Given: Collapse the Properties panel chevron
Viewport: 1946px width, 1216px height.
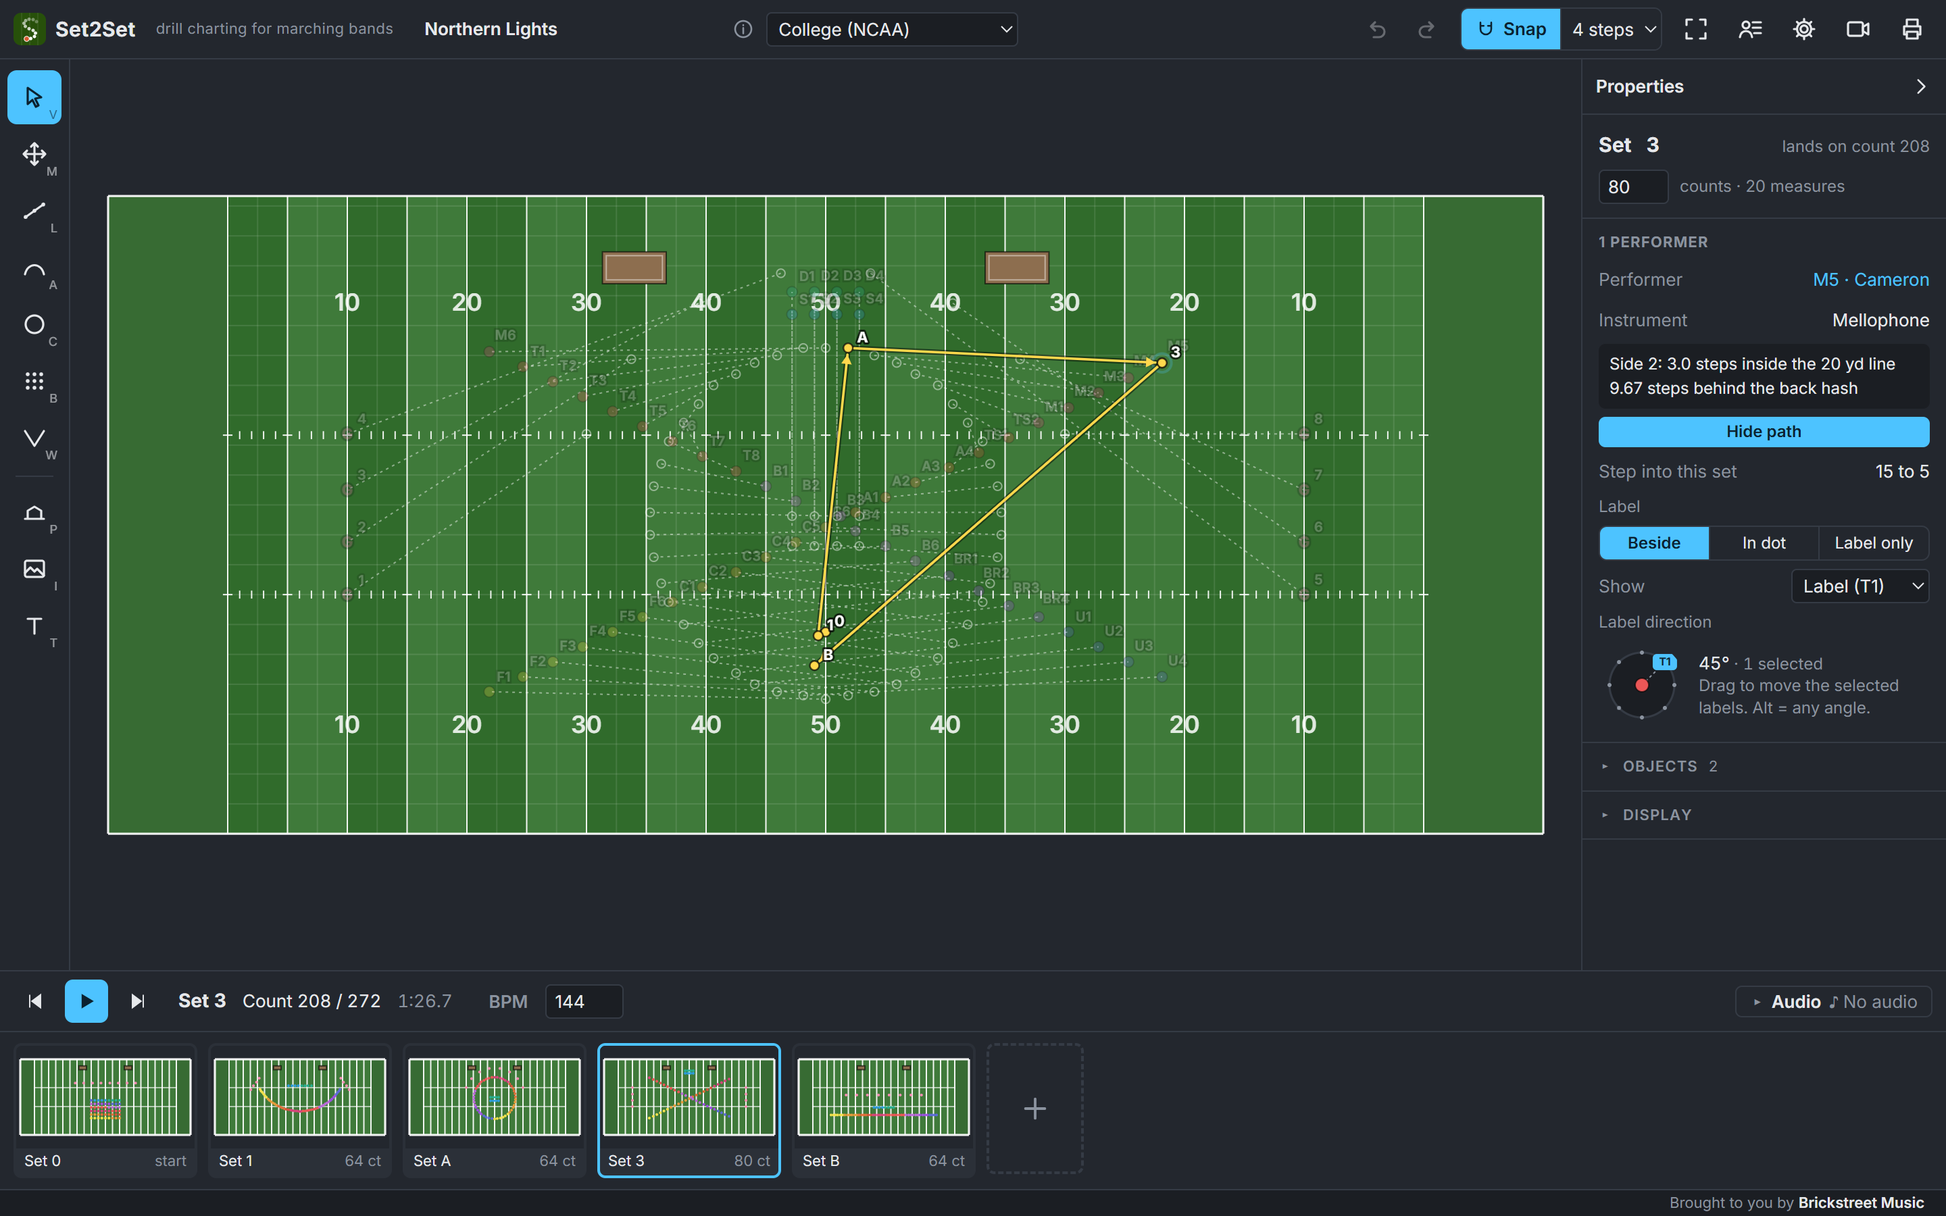Looking at the screenshot, I should 1920,86.
